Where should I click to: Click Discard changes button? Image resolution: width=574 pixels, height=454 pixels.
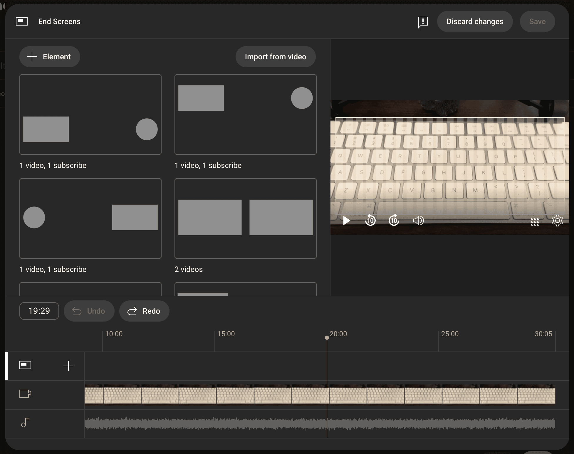click(x=475, y=21)
